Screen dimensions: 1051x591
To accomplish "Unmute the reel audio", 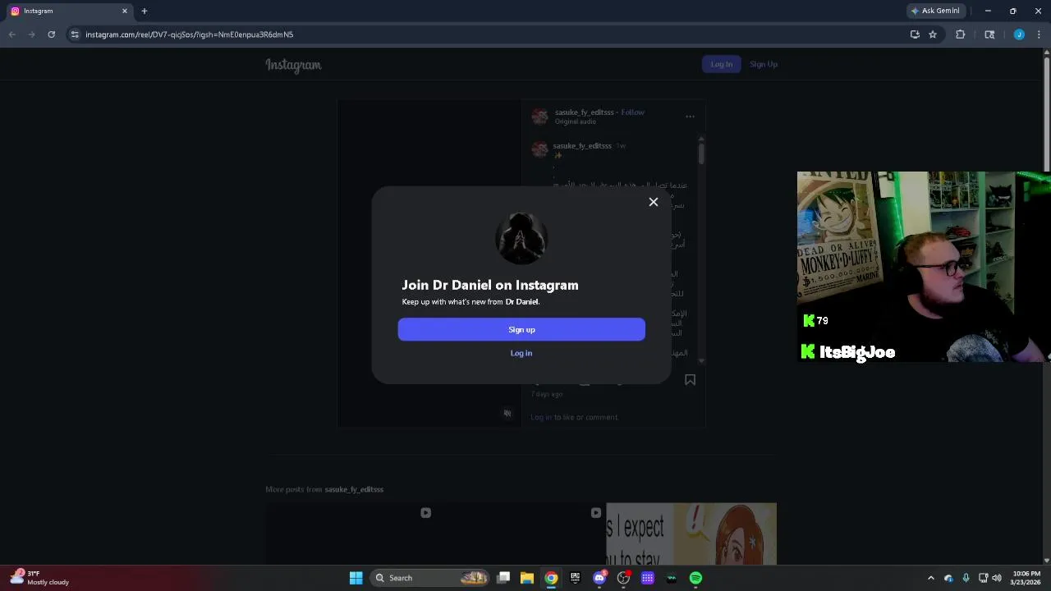I will pos(507,414).
